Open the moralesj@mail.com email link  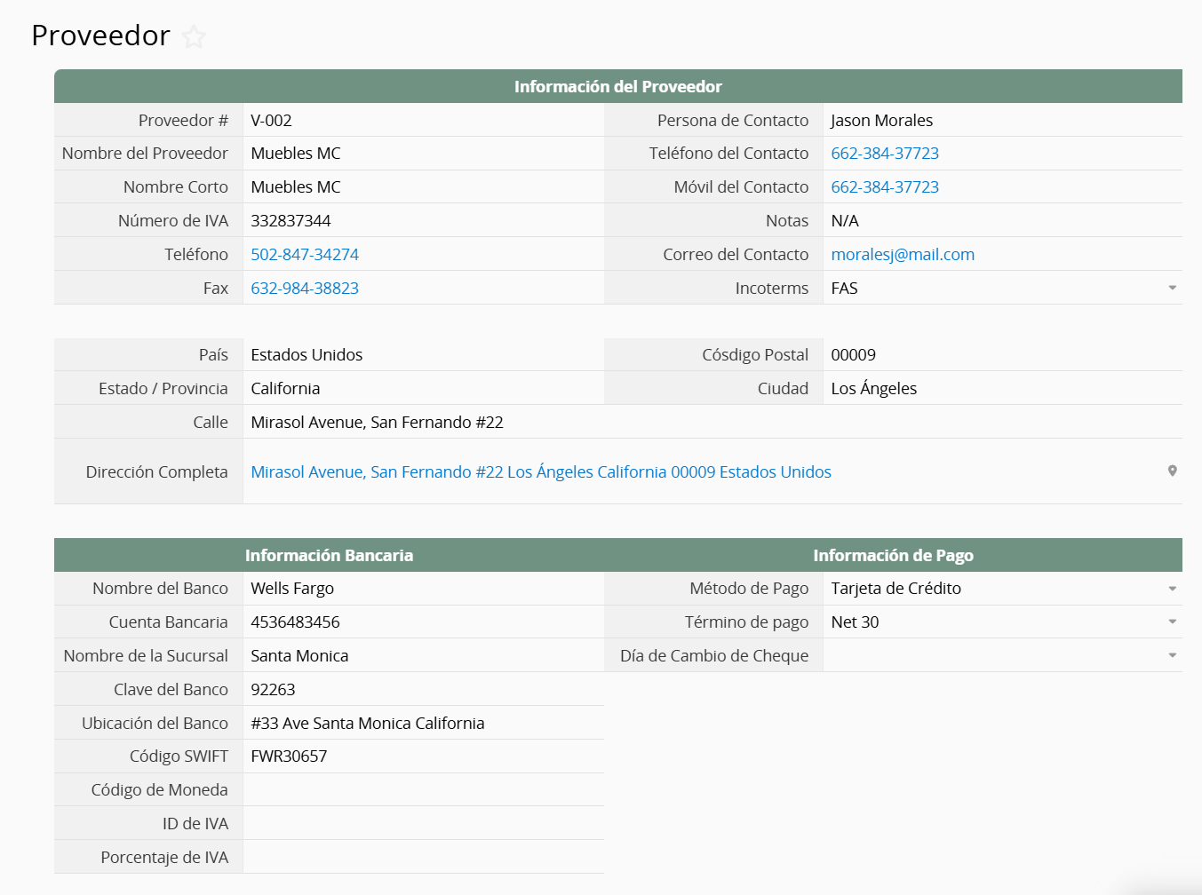[902, 255]
